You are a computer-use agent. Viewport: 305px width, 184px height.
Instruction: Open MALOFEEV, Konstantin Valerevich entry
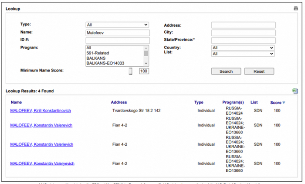click(x=41, y=125)
